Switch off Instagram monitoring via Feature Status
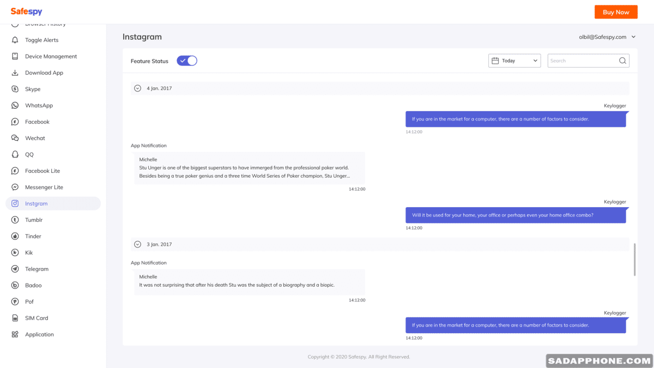Image resolution: width=654 pixels, height=368 pixels. tap(187, 61)
